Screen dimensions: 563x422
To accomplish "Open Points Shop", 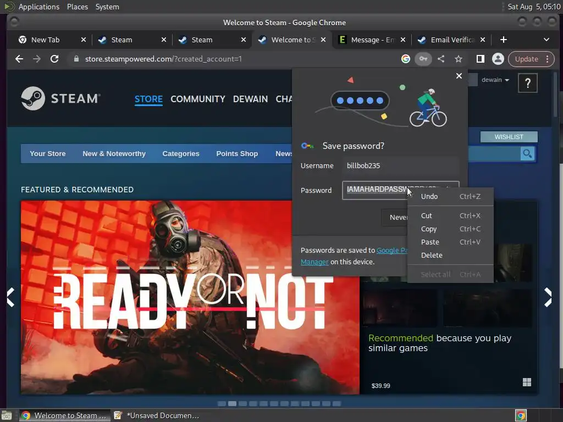I will 237,154.
